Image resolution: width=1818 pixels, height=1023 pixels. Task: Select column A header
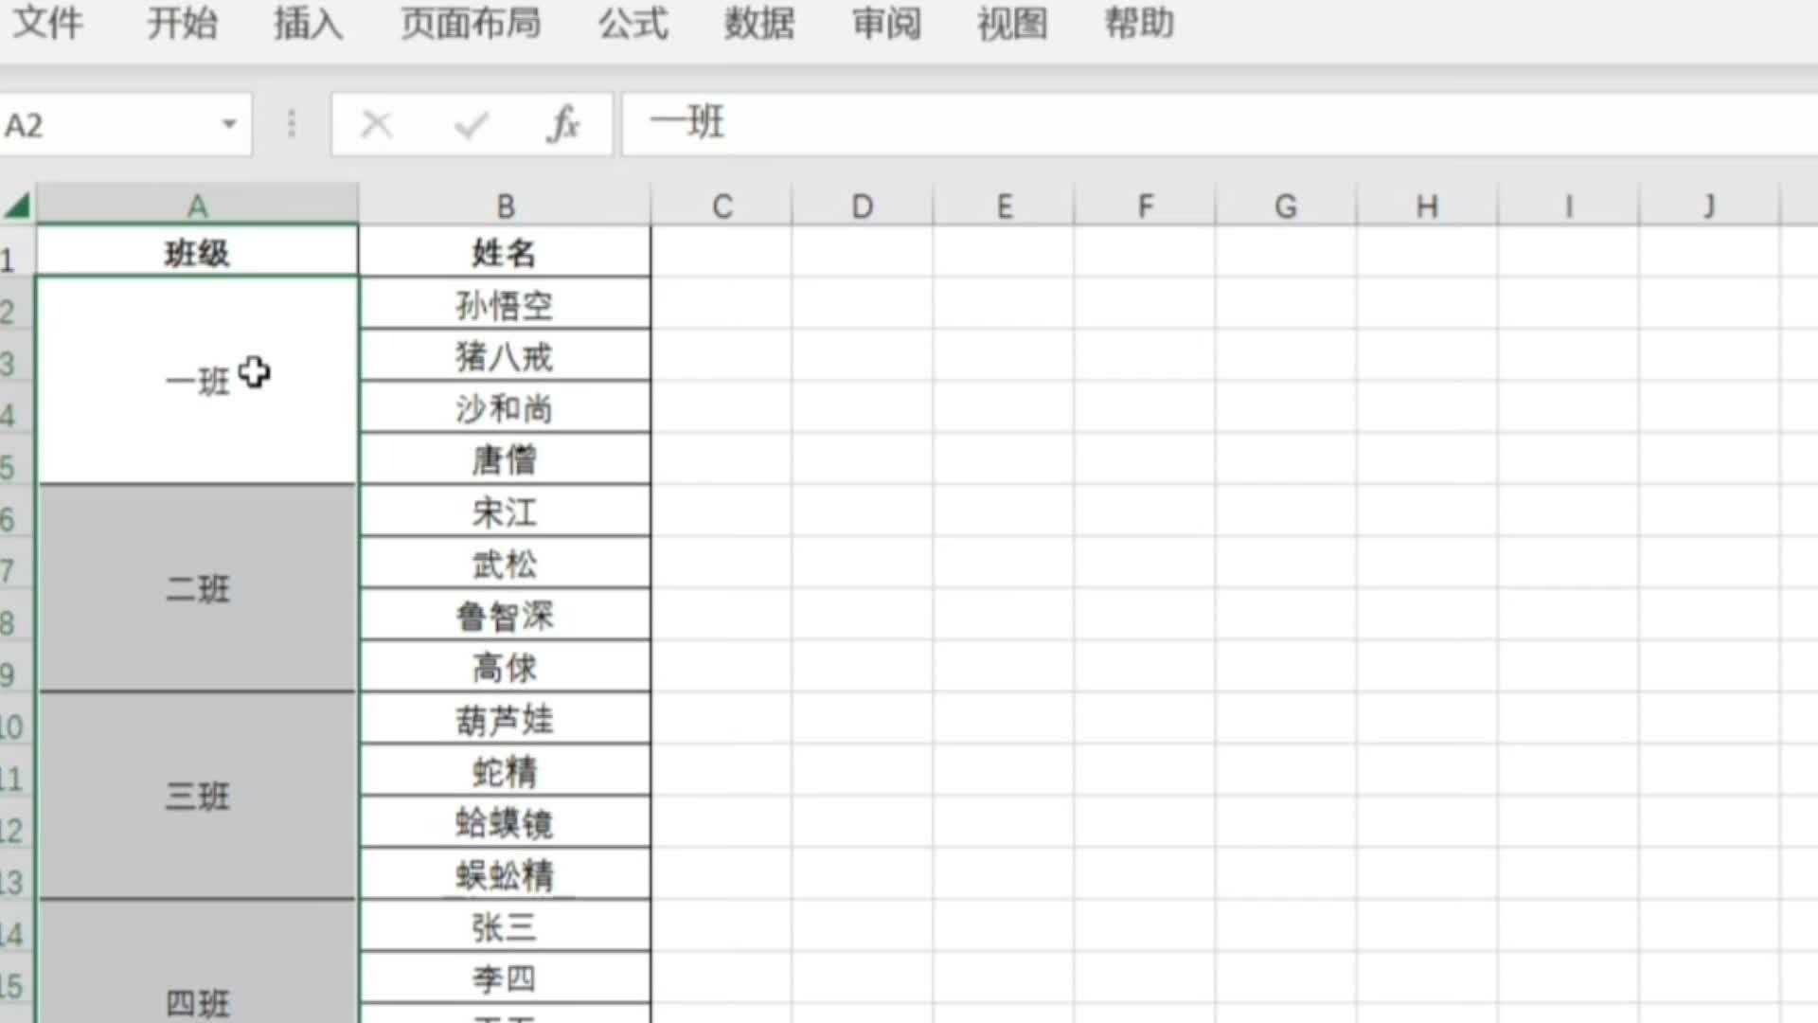(x=197, y=206)
